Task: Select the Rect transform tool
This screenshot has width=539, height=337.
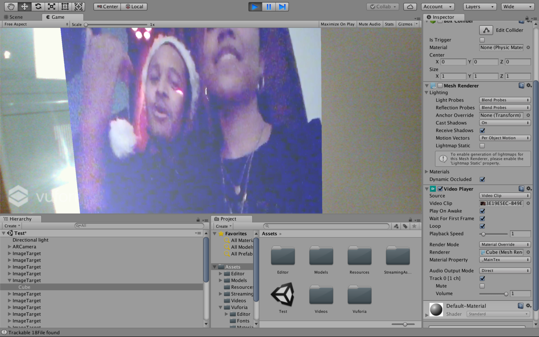Action: point(65,6)
